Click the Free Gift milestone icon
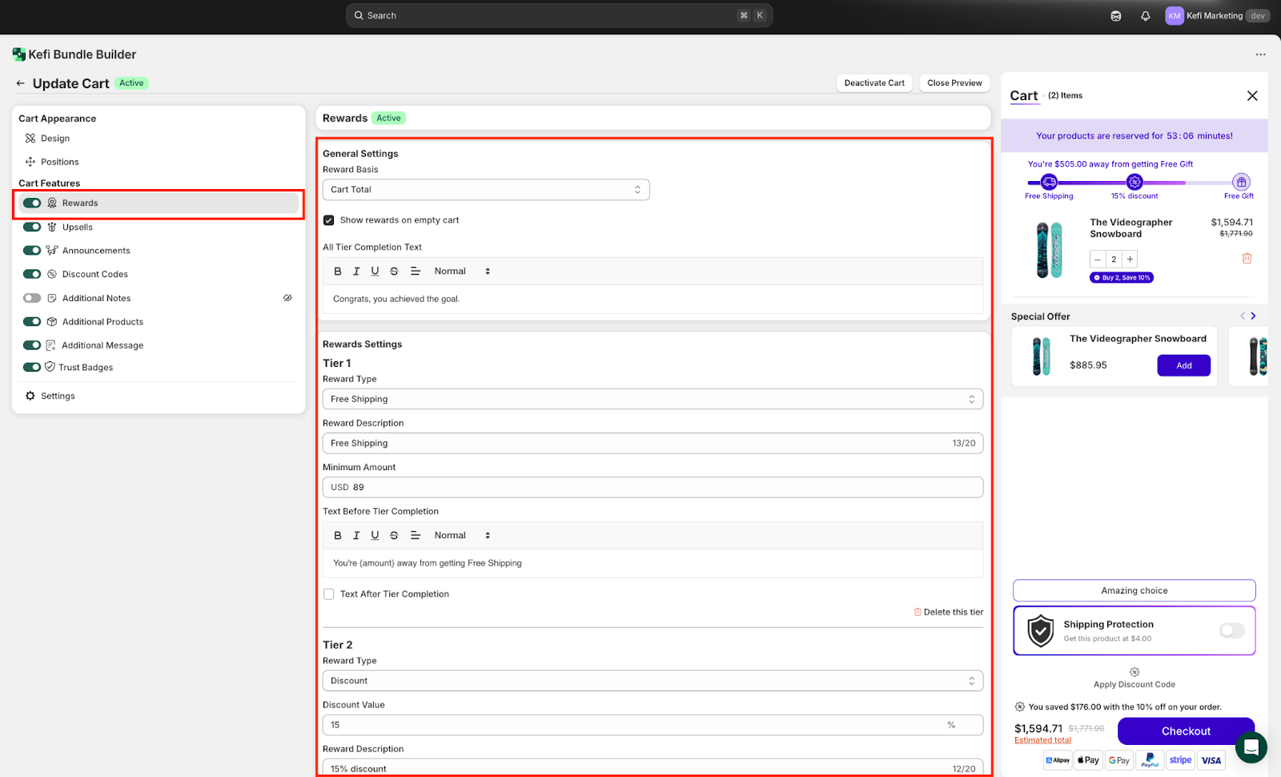The height and width of the screenshot is (777, 1281). coord(1240,182)
